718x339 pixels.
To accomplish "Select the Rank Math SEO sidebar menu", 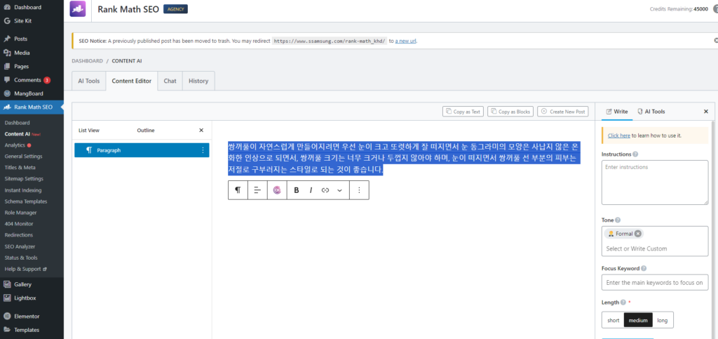I will [32, 107].
